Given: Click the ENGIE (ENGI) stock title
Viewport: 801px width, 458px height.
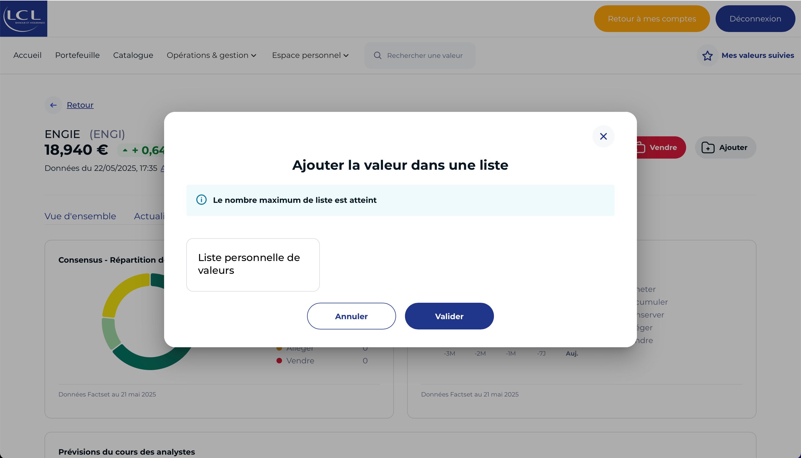Looking at the screenshot, I should click(x=85, y=134).
